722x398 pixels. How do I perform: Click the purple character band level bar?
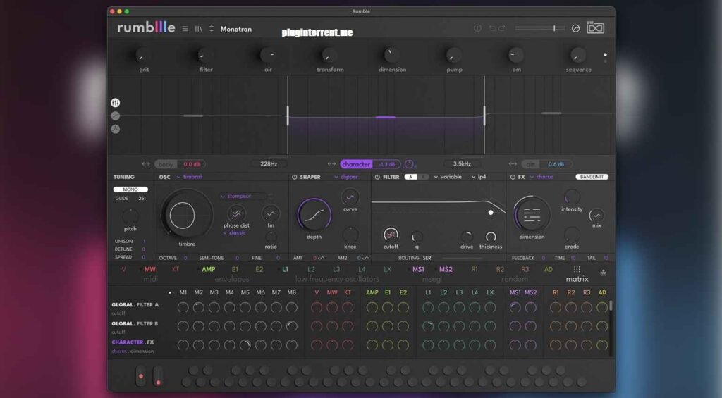pyautogui.click(x=385, y=118)
